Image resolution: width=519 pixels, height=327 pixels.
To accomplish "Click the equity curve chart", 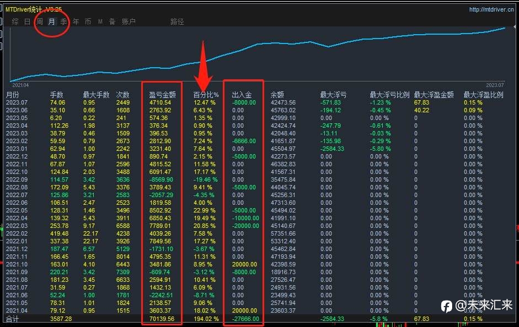I will [258, 54].
